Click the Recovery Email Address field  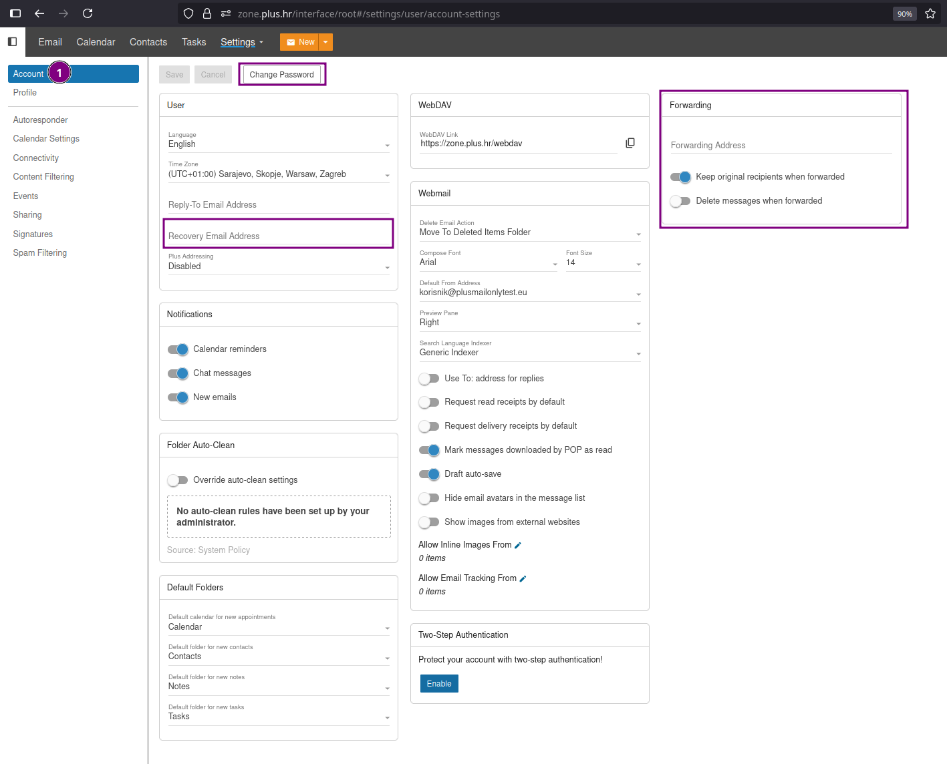pyautogui.click(x=278, y=236)
